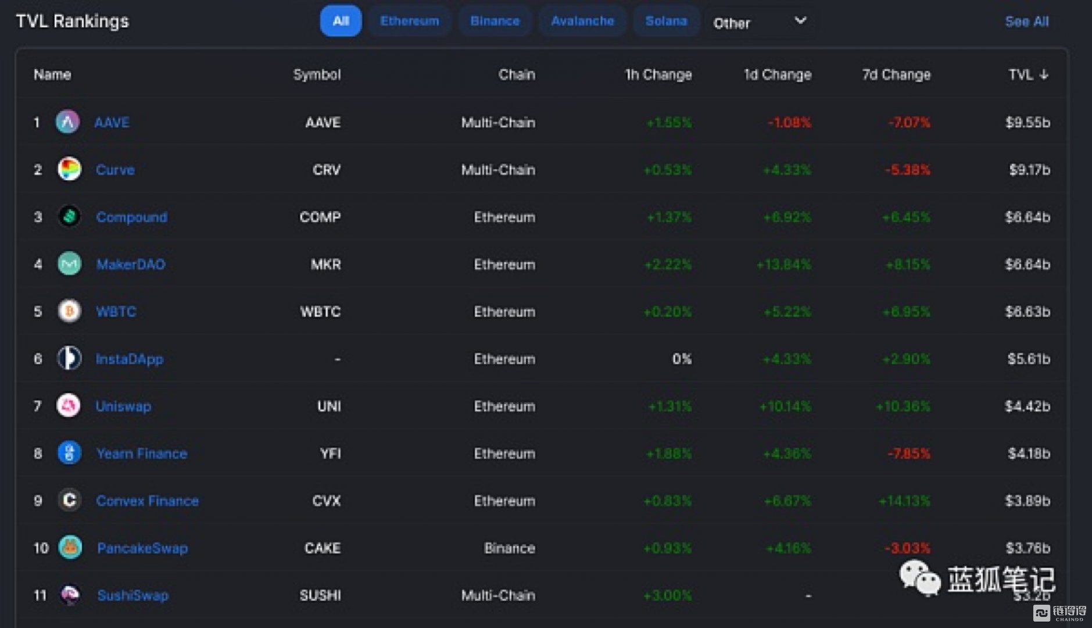Click the $4.42b TVL value
Screen dimensions: 1092x628
click(1027, 406)
